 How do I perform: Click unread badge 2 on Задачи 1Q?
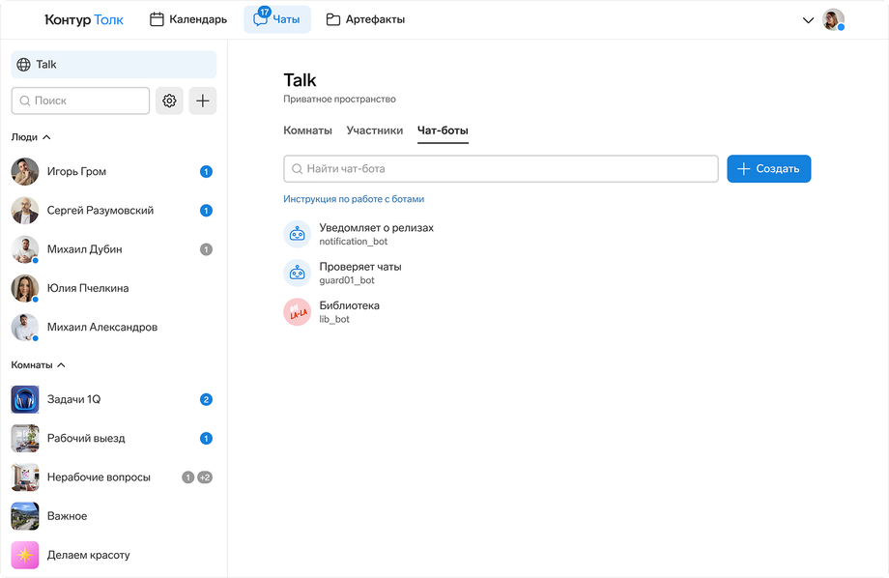coord(206,399)
